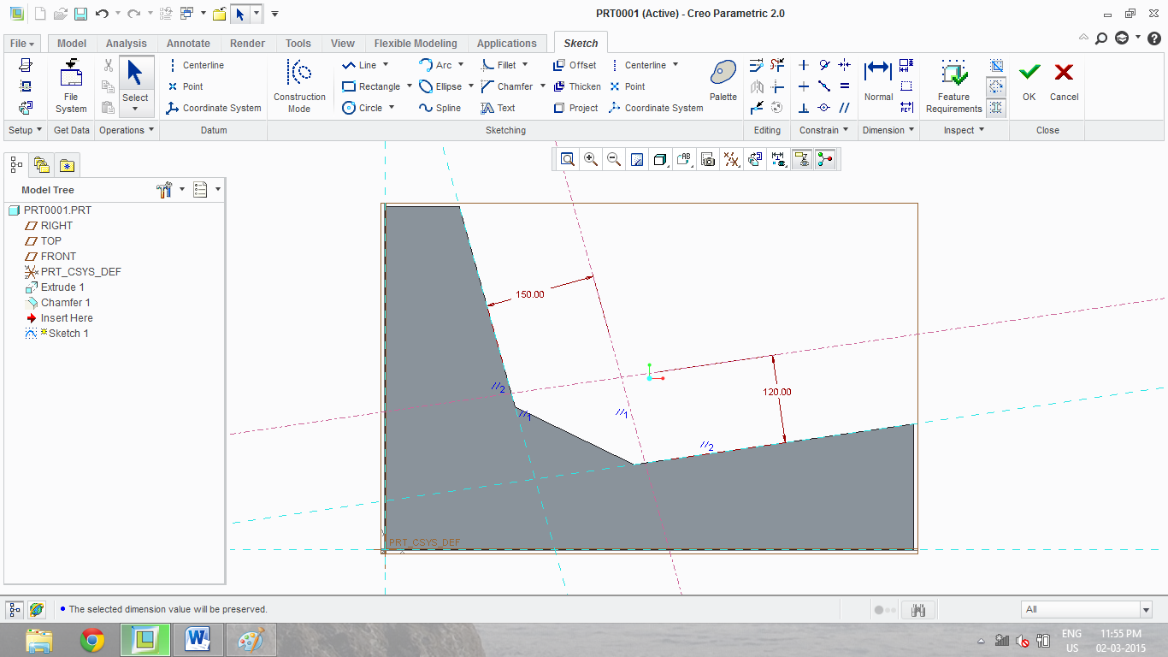Image resolution: width=1168 pixels, height=657 pixels.
Task: Open the sketcher Palette
Action: pos(722,80)
